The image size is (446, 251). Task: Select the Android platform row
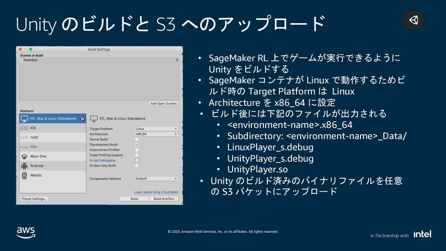click(53, 166)
